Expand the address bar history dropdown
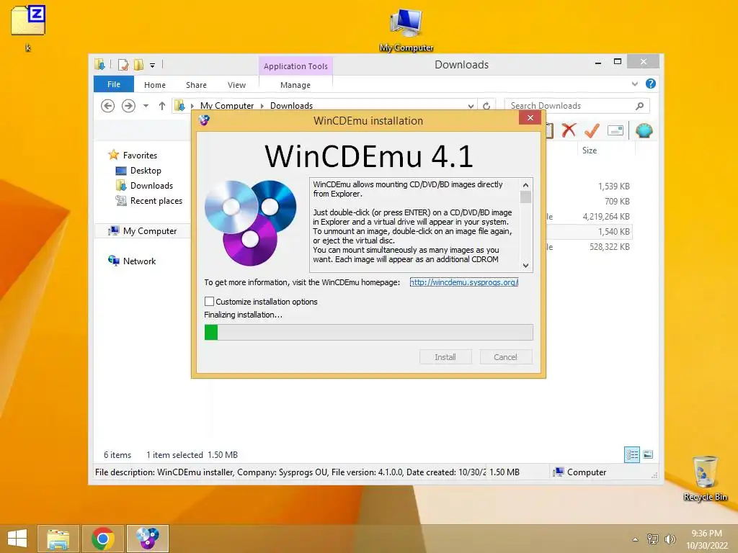The height and width of the screenshot is (553, 738). point(471,106)
